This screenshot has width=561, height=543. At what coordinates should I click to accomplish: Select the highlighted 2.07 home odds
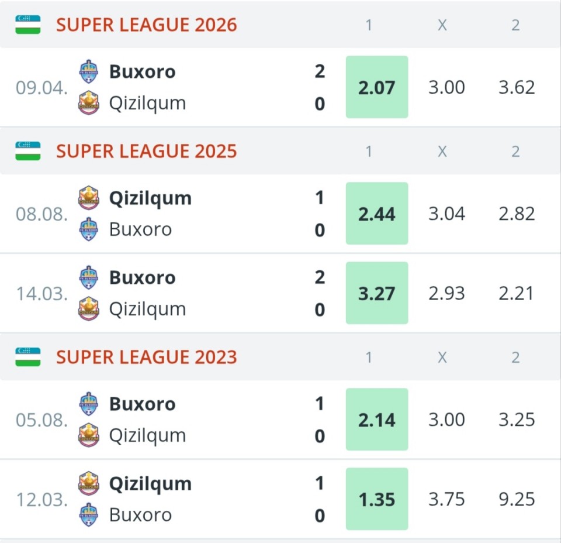tap(377, 87)
